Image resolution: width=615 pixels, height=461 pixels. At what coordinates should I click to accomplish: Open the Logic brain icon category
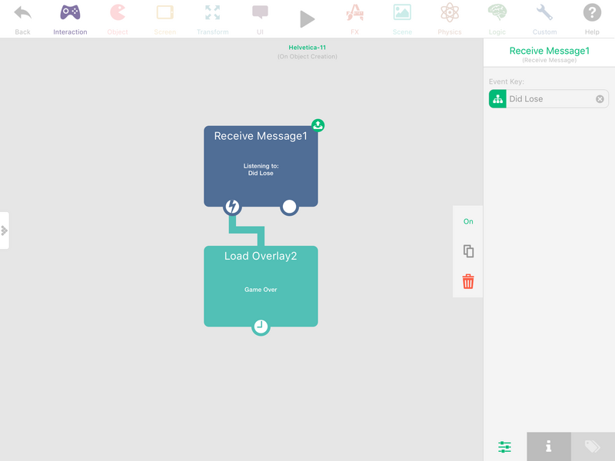point(497,20)
